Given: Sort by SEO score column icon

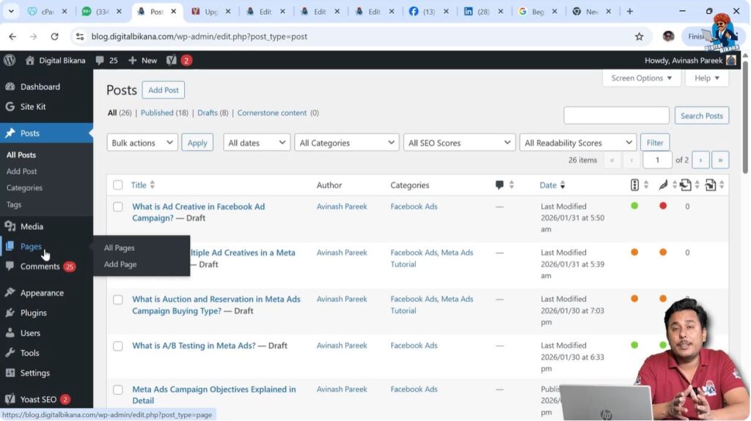Looking at the screenshot, I should (634, 185).
